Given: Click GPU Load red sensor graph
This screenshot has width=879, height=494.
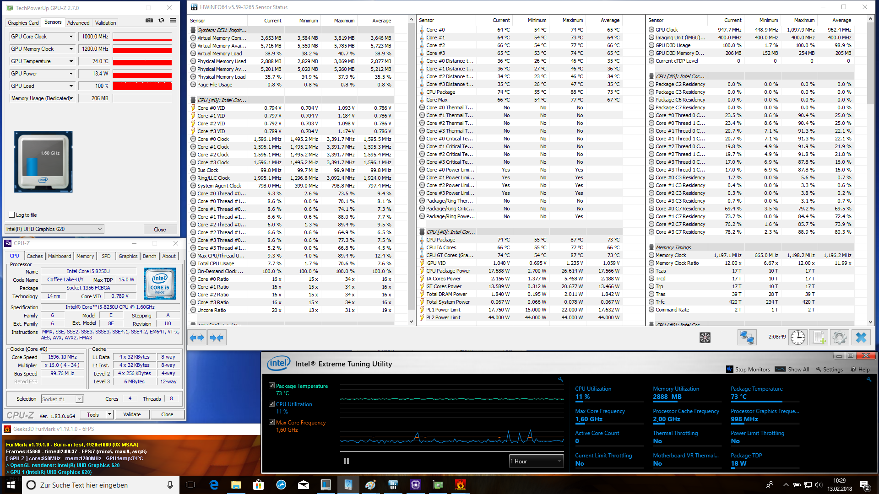Looking at the screenshot, I should coord(142,86).
